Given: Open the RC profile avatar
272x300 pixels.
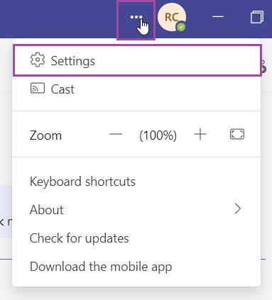Looking at the screenshot, I should pos(172,17).
